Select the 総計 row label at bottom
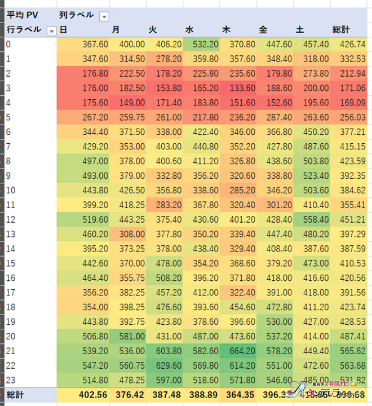Viewport: 372px width, 406px height. point(17,393)
